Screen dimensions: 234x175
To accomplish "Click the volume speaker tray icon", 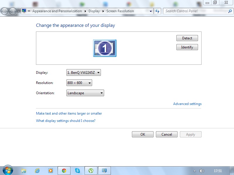I will (x=202, y=171).
